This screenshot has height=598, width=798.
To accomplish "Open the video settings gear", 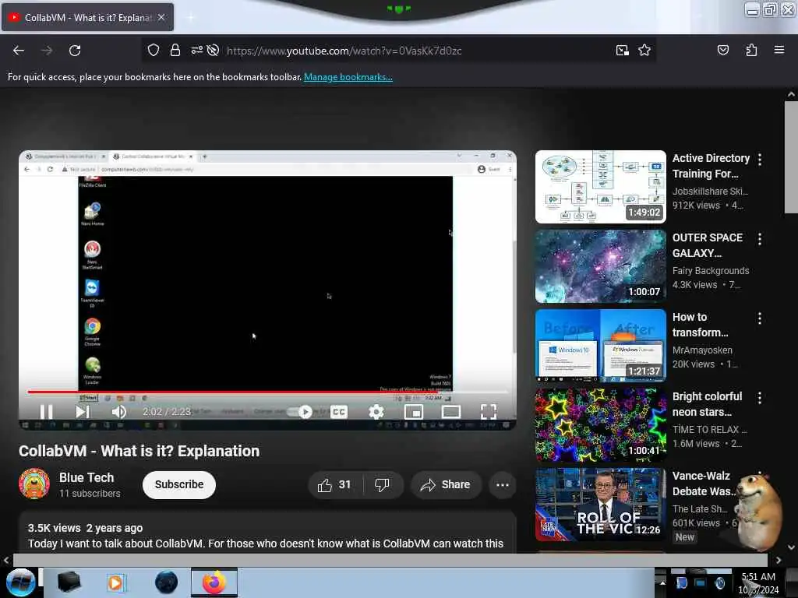I will pyautogui.click(x=376, y=411).
